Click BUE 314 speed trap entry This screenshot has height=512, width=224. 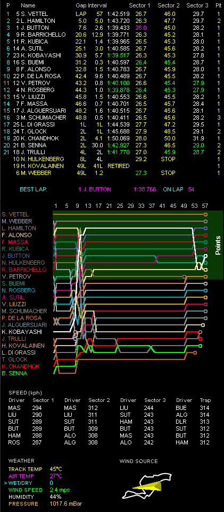click(192, 408)
